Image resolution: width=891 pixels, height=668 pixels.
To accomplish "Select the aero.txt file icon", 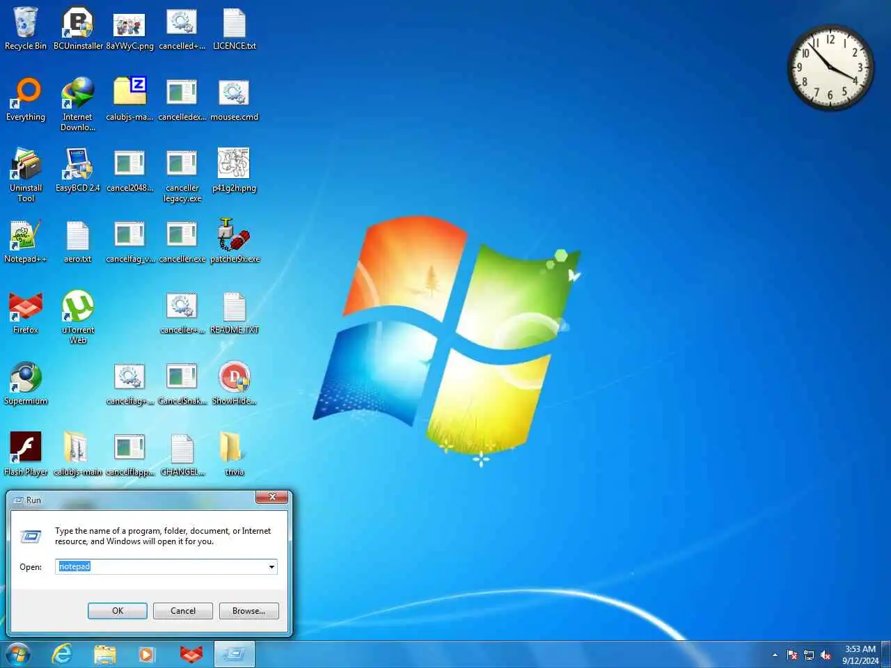I will (78, 242).
